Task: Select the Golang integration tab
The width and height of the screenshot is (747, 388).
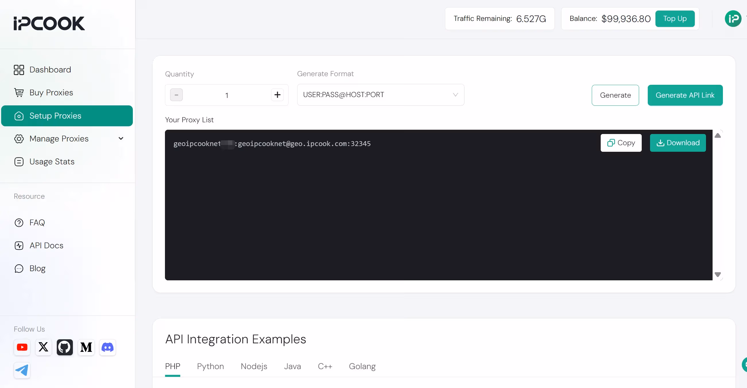Action: click(362, 366)
